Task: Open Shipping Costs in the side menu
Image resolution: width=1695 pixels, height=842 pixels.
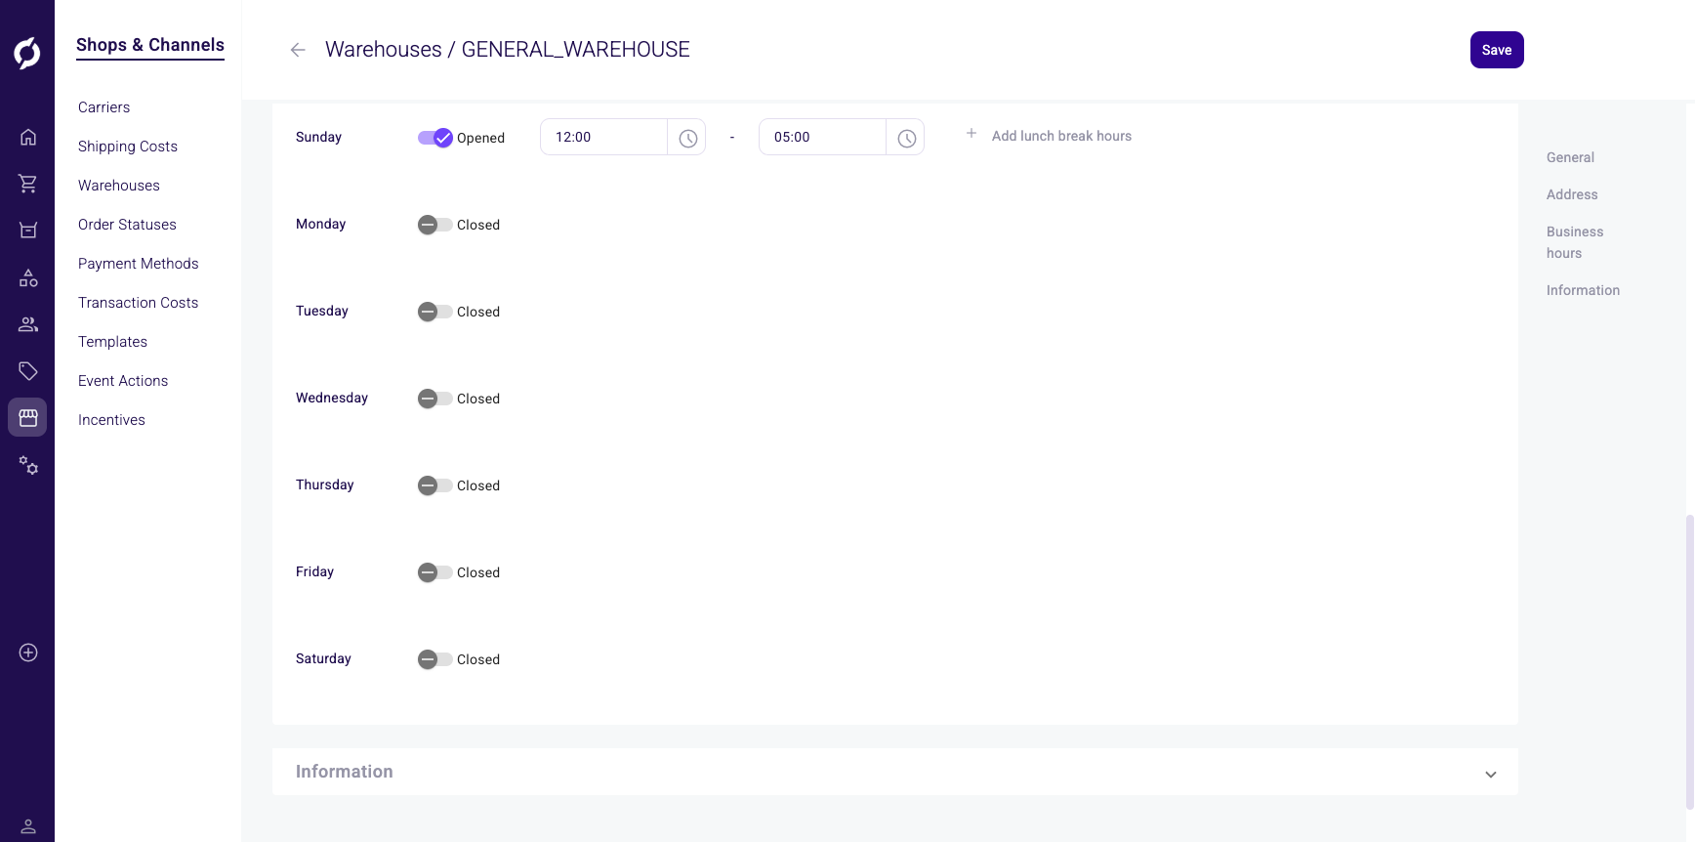Action: pyautogui.click(x=128, y=147)
